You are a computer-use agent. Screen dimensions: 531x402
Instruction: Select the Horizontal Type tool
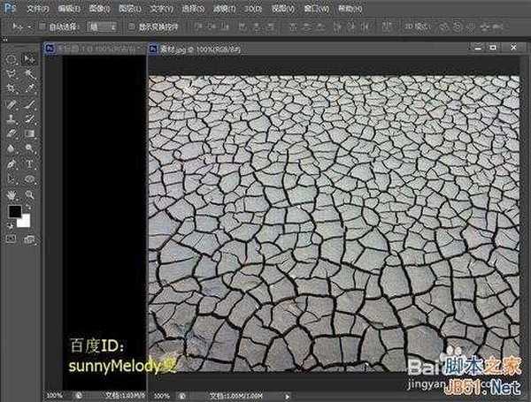coord(29,163)
